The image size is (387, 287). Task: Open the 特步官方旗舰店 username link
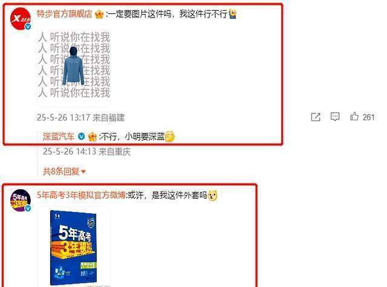point(65,14)
